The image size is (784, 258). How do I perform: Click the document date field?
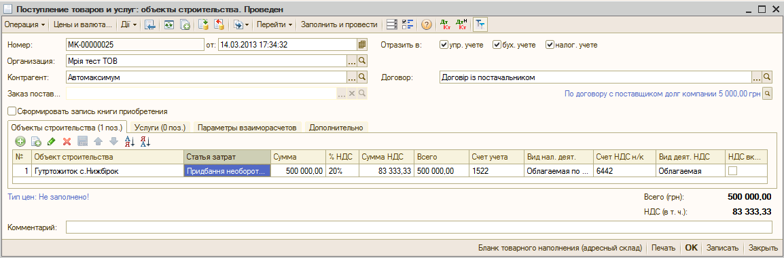287,45
